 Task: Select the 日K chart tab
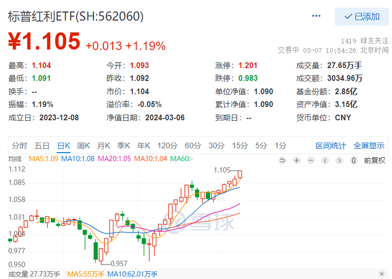(64, 145)
